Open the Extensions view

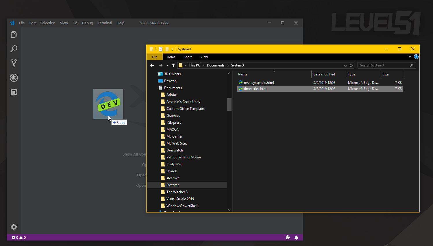pyautogui.click(x=14, y=92)
